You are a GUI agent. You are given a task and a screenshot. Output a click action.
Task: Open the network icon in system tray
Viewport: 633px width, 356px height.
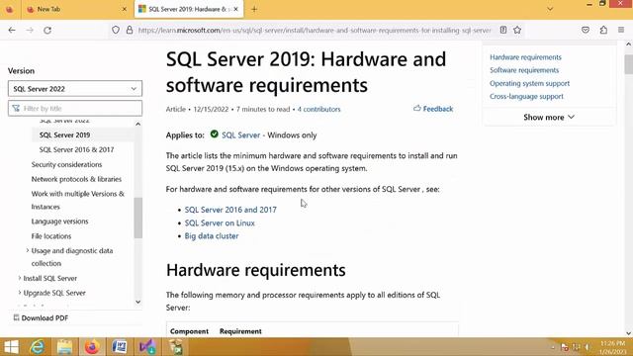tap(576, 347)
